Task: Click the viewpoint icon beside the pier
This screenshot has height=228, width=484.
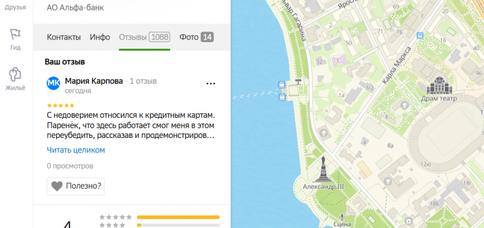Action: [x=298, y=82]
